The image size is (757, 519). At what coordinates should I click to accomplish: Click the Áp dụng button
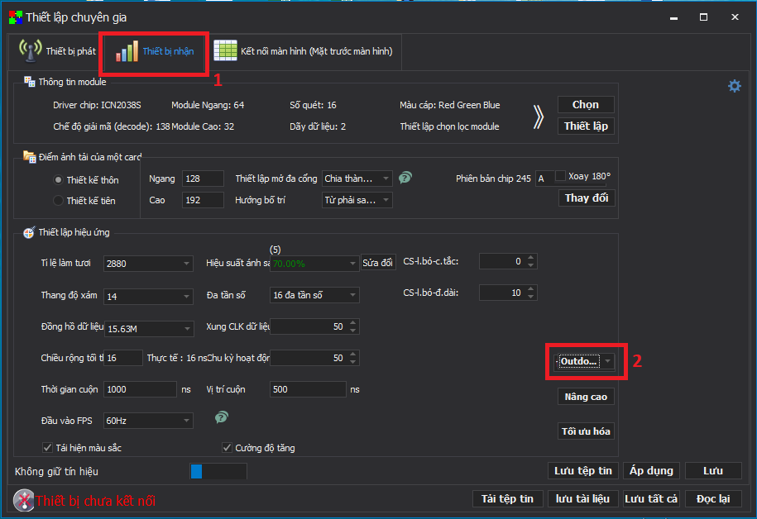(651, 471)
